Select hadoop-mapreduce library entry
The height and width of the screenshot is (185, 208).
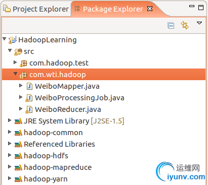58,167
